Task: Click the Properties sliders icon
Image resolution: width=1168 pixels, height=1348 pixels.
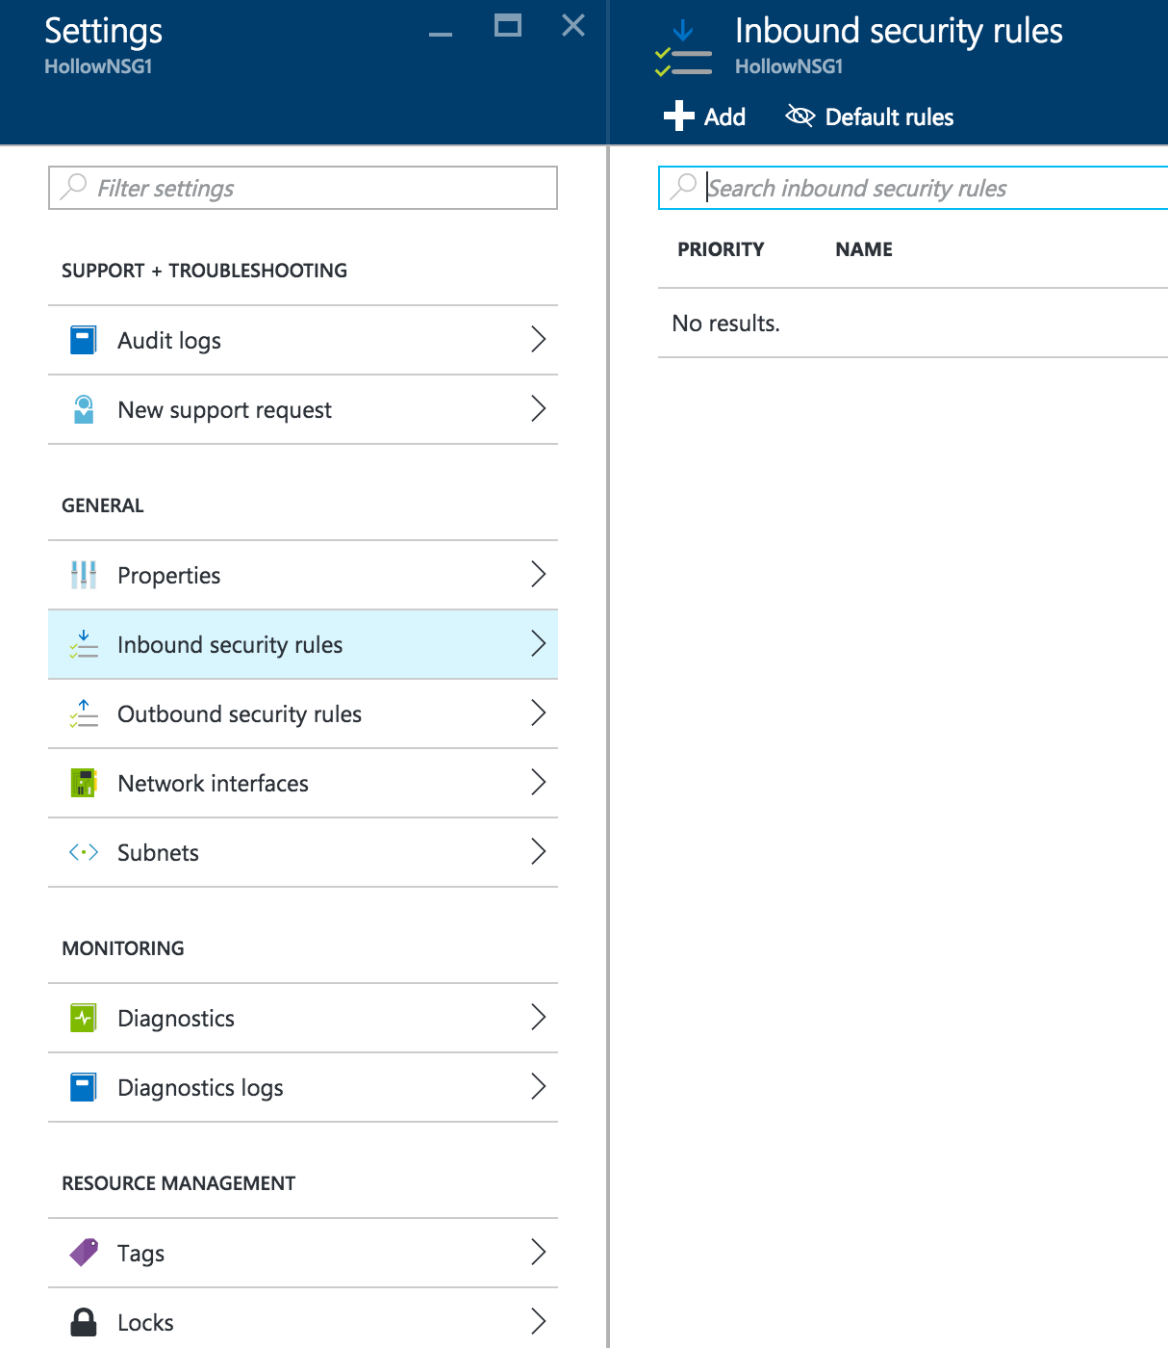Action: tap(84, 575)
